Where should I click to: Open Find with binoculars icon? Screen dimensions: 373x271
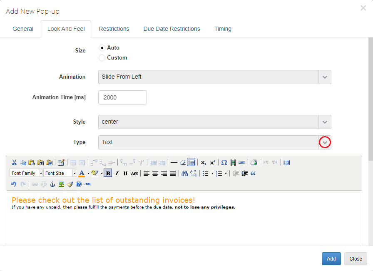click(x=184, y=174)
